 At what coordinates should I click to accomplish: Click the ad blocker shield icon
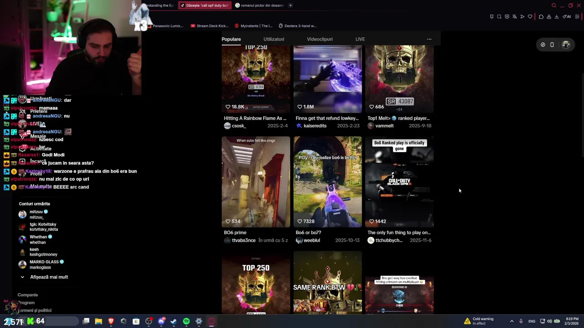507,17
